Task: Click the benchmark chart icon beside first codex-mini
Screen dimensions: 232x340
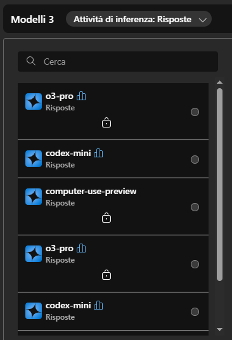Action: (x=98, y=153)
